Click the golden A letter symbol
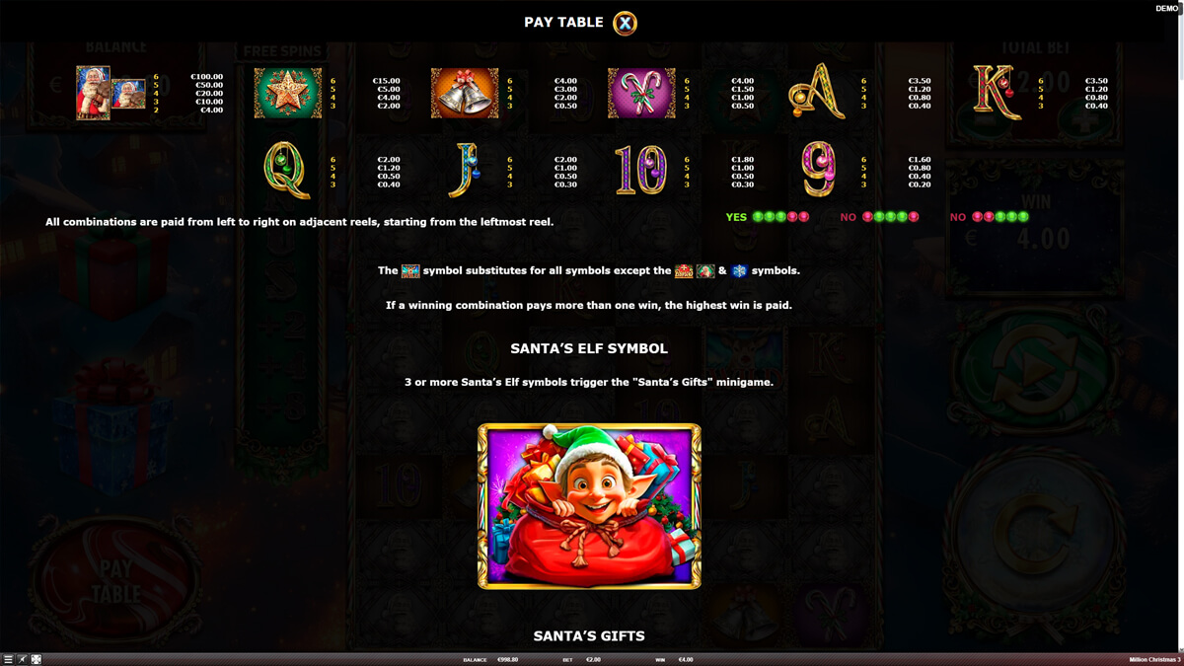Viewport: 1184px width, 666px height. pos(818,92)
